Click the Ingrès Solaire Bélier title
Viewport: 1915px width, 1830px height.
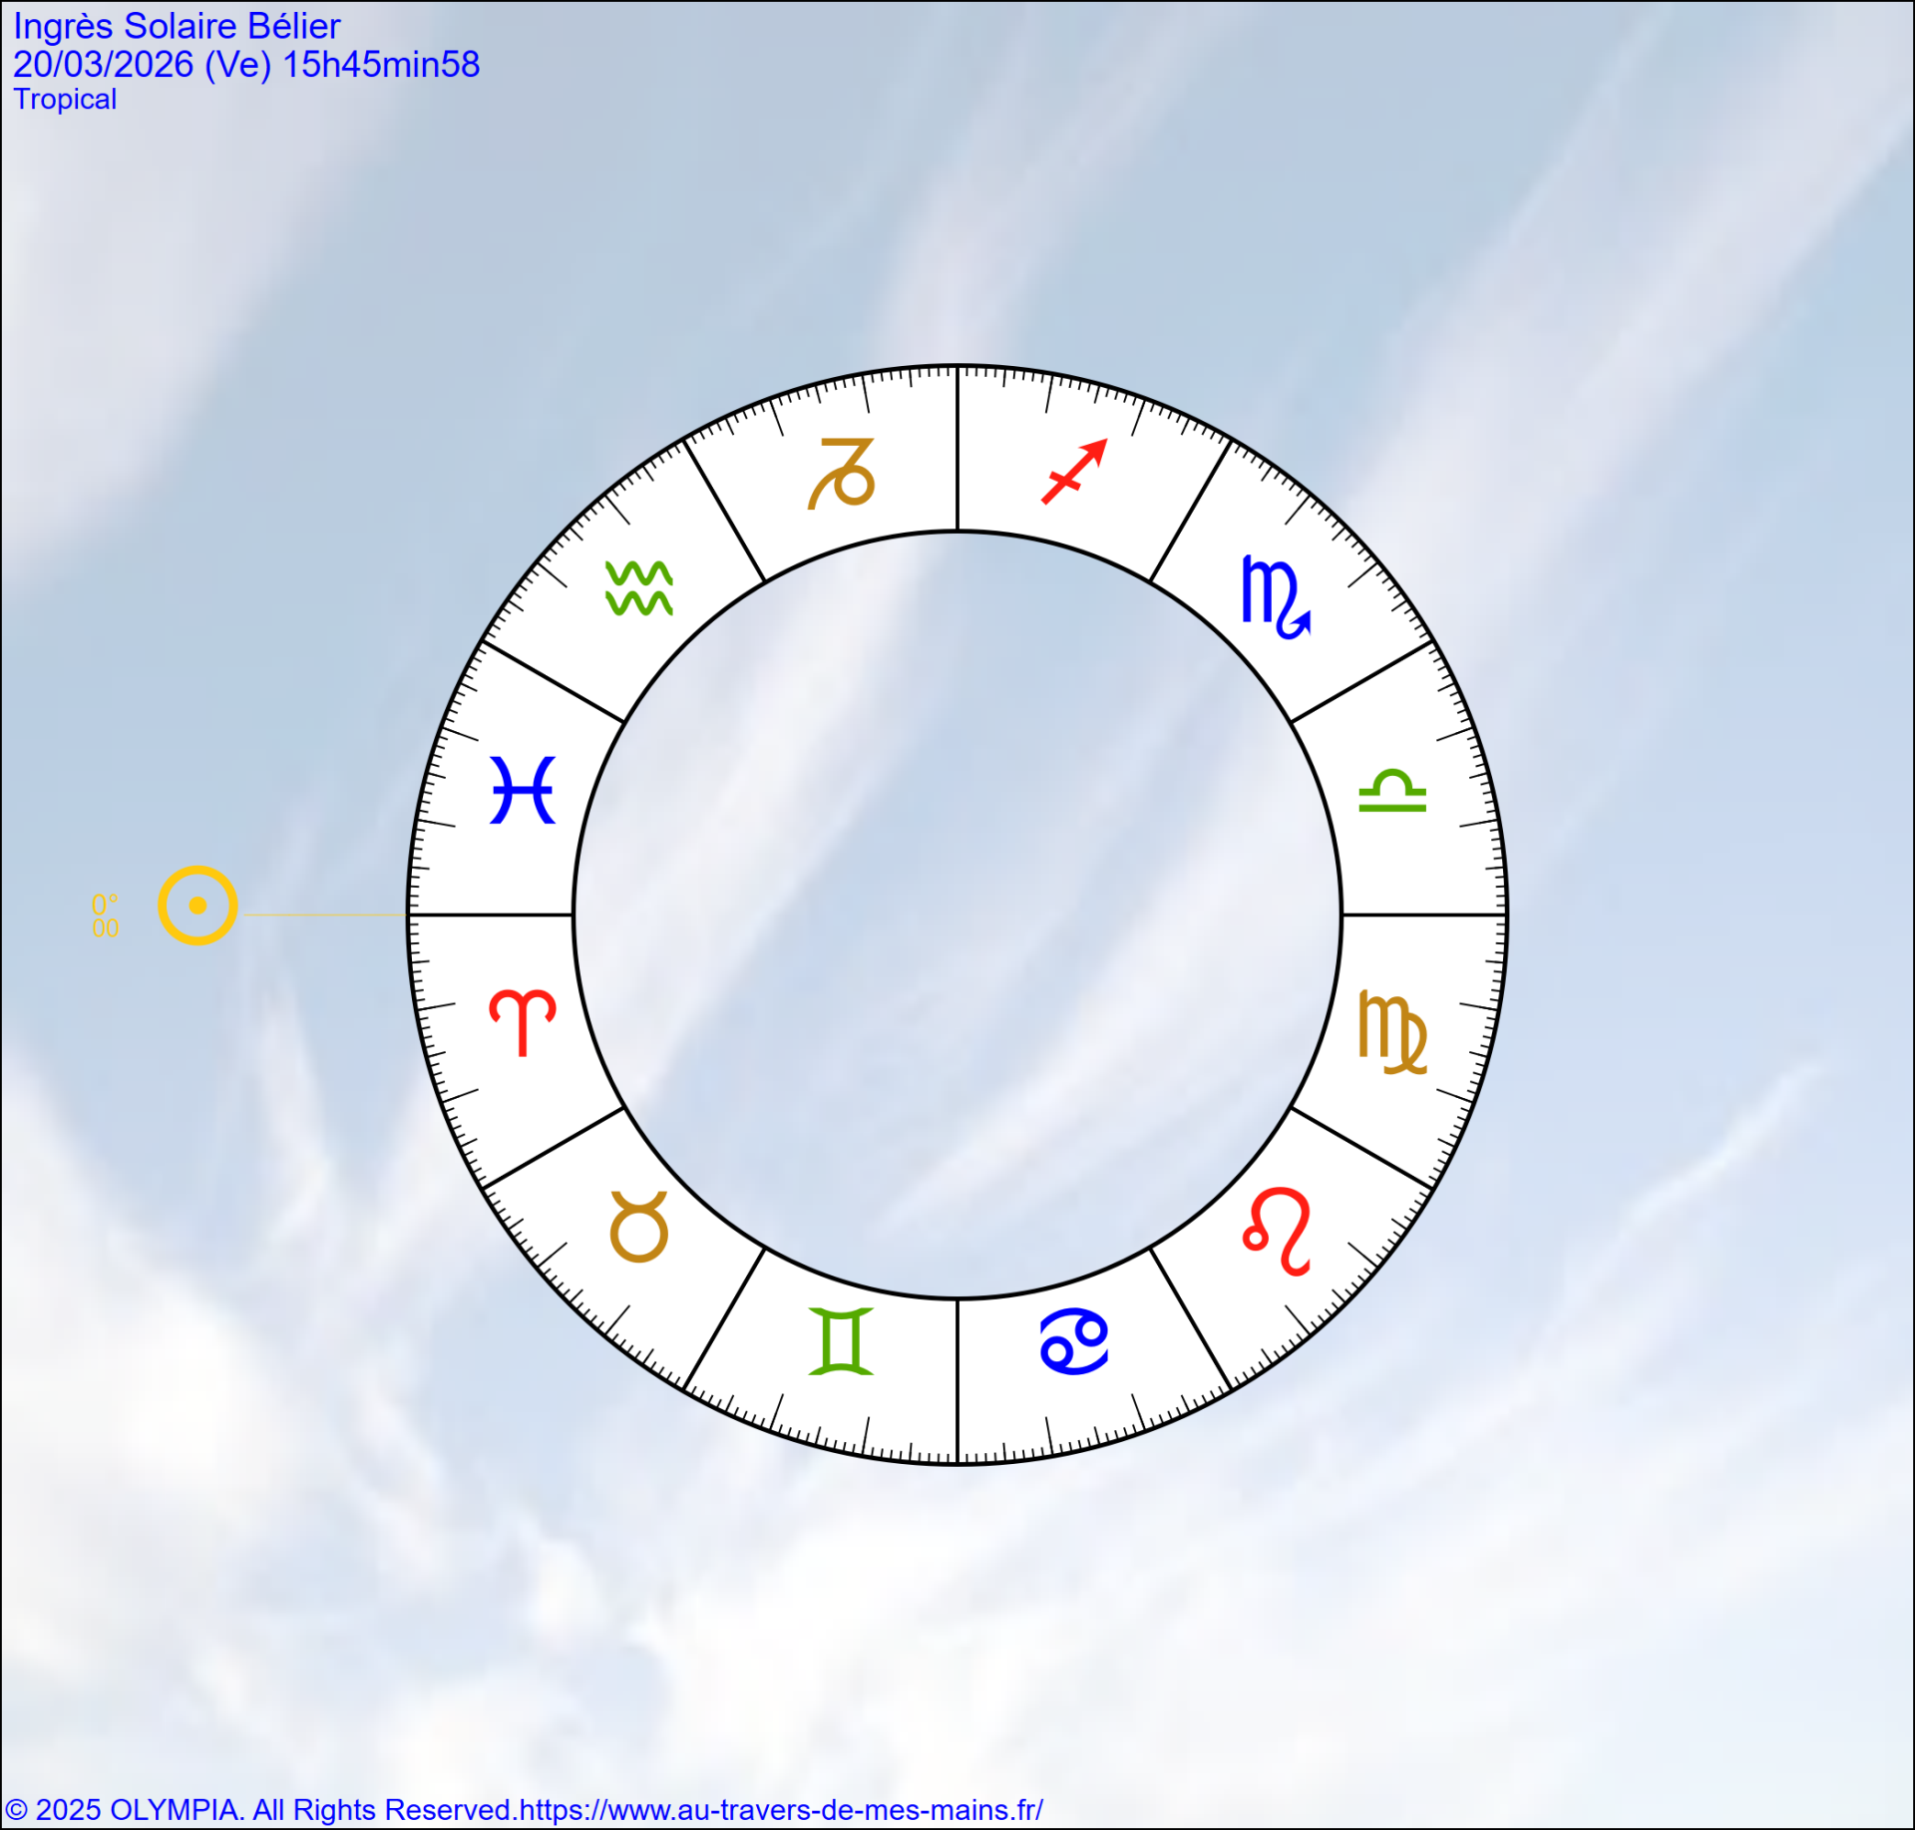point(177,26)
